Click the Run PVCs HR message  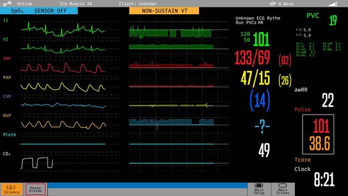coord(249,22)
